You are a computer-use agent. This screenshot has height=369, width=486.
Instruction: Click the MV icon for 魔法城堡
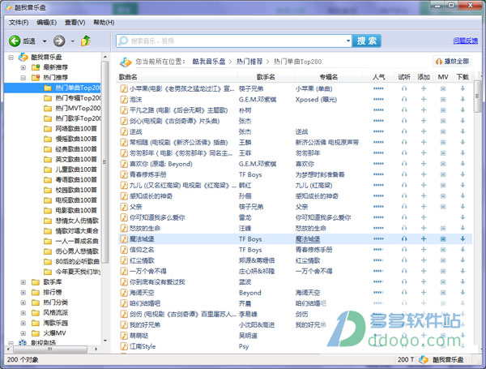pyautogui.click(x=443, y=238)
